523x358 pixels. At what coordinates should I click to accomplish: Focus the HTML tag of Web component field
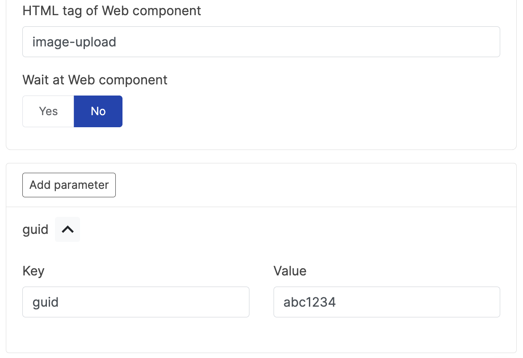(x=261, y=42)
